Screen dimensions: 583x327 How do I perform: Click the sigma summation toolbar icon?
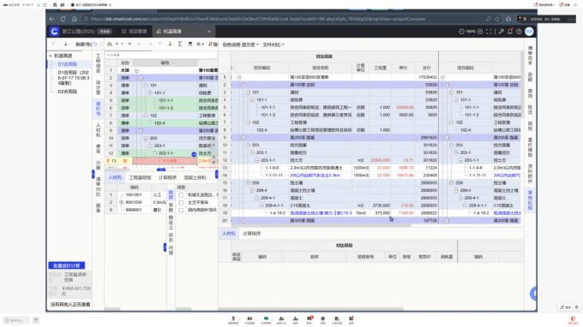click(x=180, y=44)
